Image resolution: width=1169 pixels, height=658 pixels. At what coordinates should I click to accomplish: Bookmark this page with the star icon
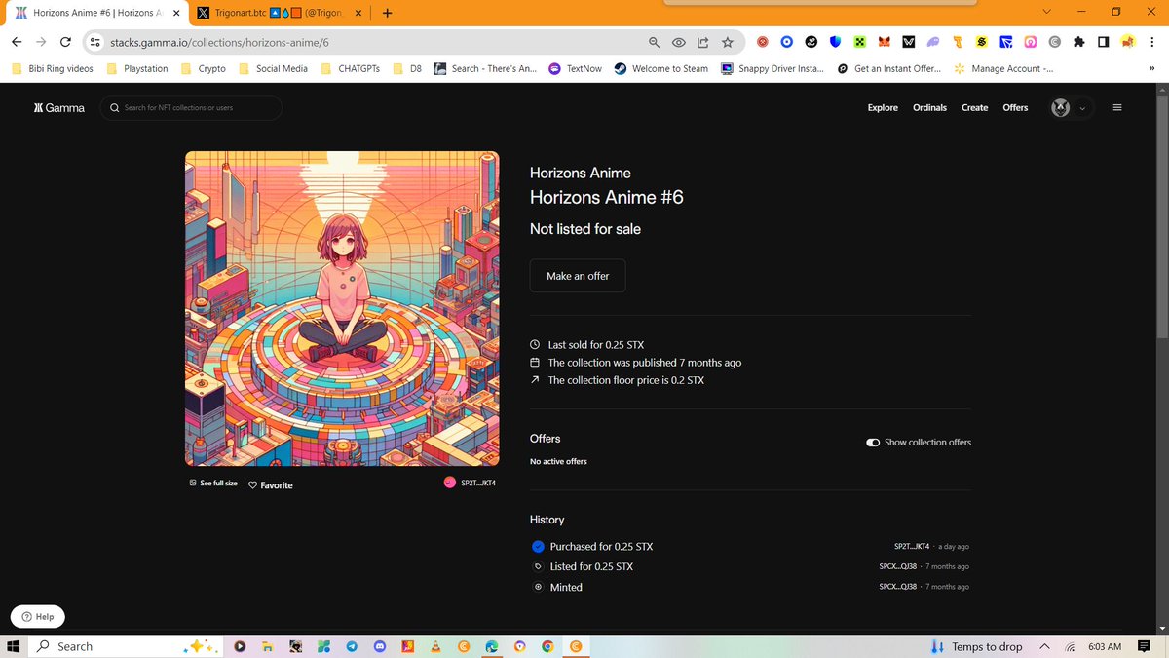click(727, 42)
